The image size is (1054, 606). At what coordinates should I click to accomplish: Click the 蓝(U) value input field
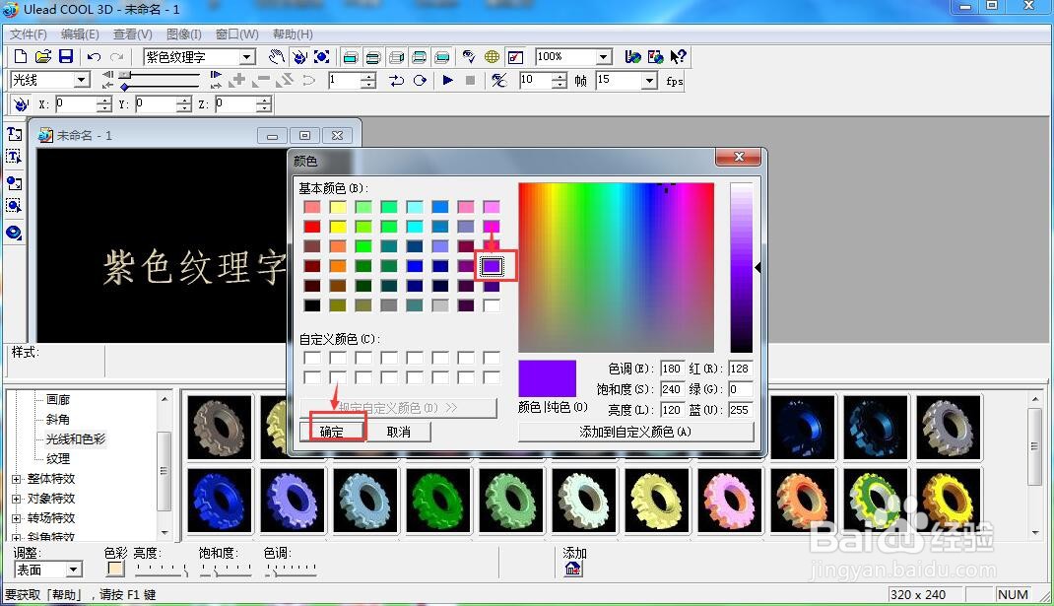click(740, 410)
